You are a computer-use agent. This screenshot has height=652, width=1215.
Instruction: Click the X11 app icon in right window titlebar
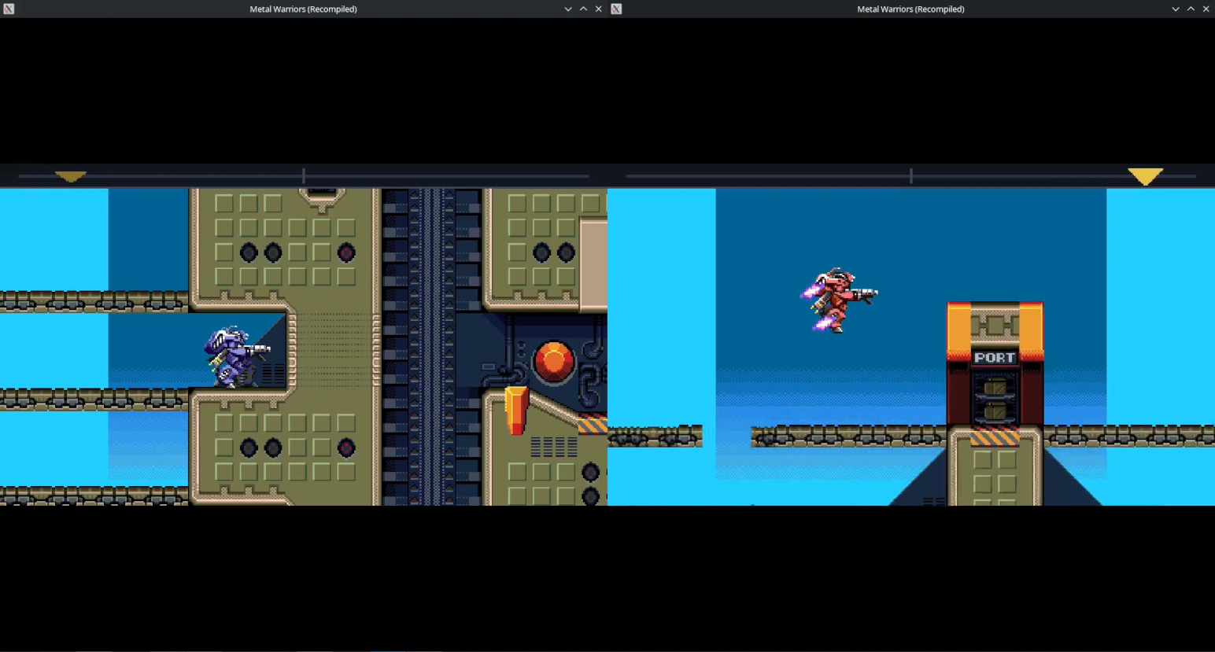point(616,9)
